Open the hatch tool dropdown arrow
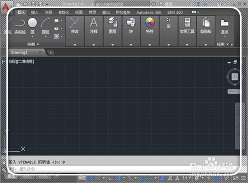The width and height of the screenshot is (248, 183). [62, 36]
